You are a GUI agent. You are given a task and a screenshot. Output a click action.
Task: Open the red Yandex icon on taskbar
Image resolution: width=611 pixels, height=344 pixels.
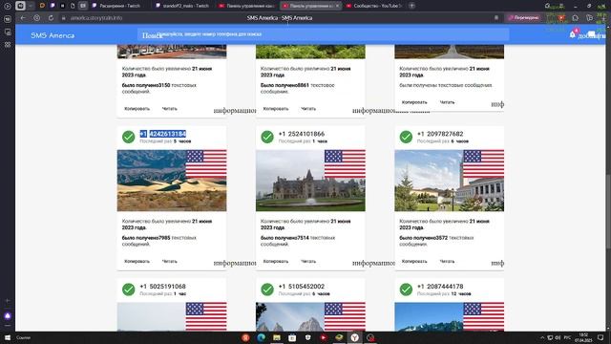(x=245, y=337)
